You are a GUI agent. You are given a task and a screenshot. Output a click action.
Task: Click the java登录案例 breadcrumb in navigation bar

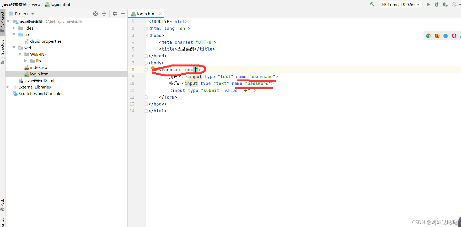pos(14,4)
